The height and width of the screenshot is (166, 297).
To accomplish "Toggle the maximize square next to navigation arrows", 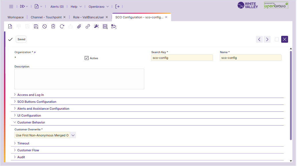I will tap(277, 39).
